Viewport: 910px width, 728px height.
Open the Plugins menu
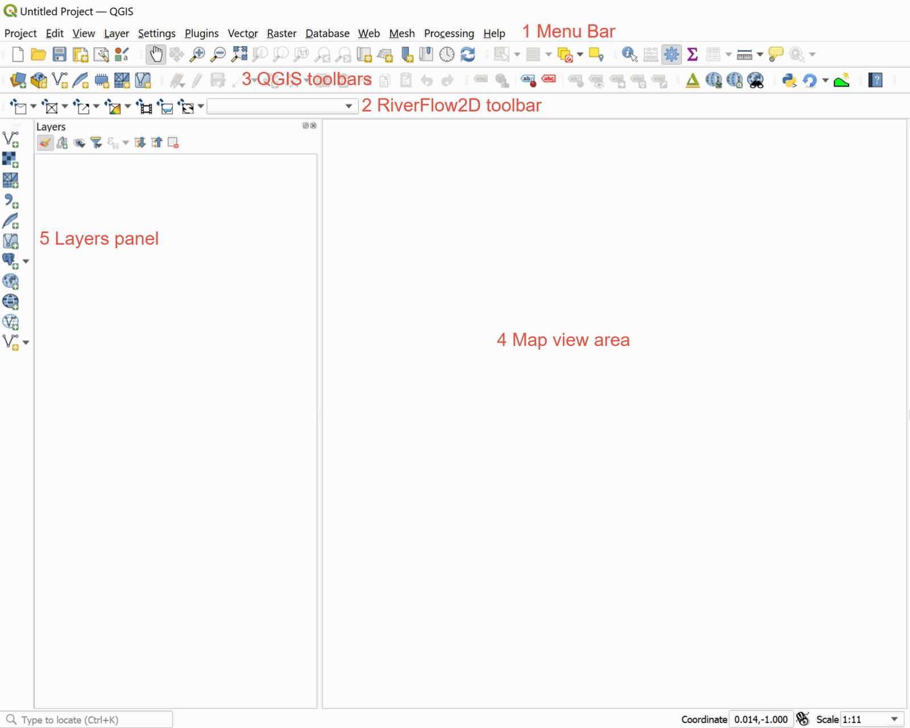(x=201, y=34)
